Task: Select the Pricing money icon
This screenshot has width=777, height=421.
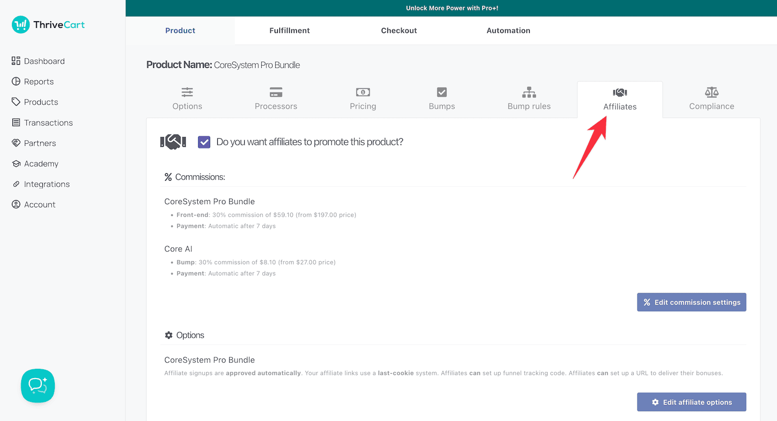Action: (363, 92)
